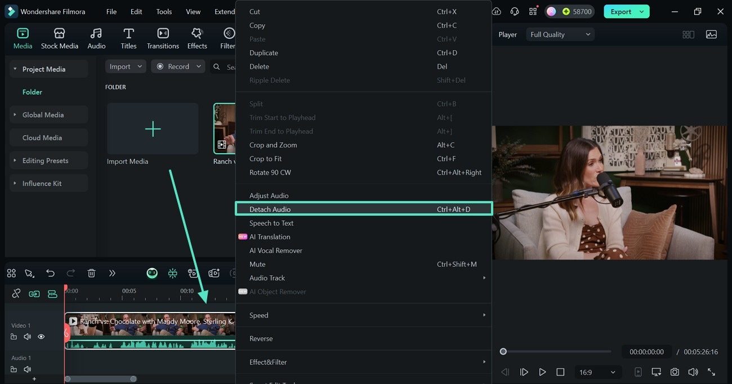Expand the Editing Presets section
The width and height of the screenshot is (732, 384).
point(15,160)
